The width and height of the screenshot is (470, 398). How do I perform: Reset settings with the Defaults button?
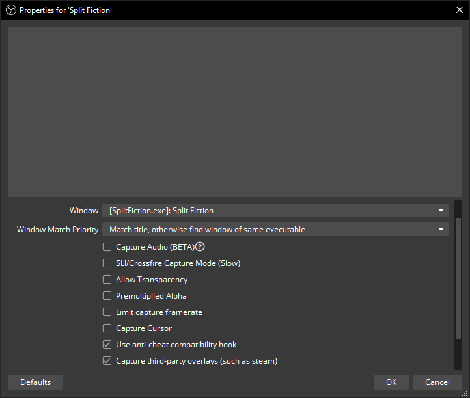click(x=35, y=382)
